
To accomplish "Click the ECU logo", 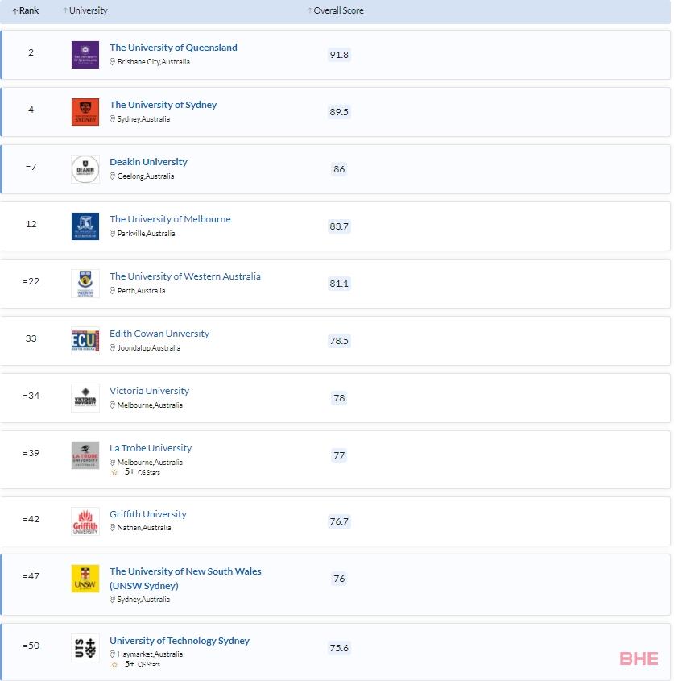I will (85, 341).
